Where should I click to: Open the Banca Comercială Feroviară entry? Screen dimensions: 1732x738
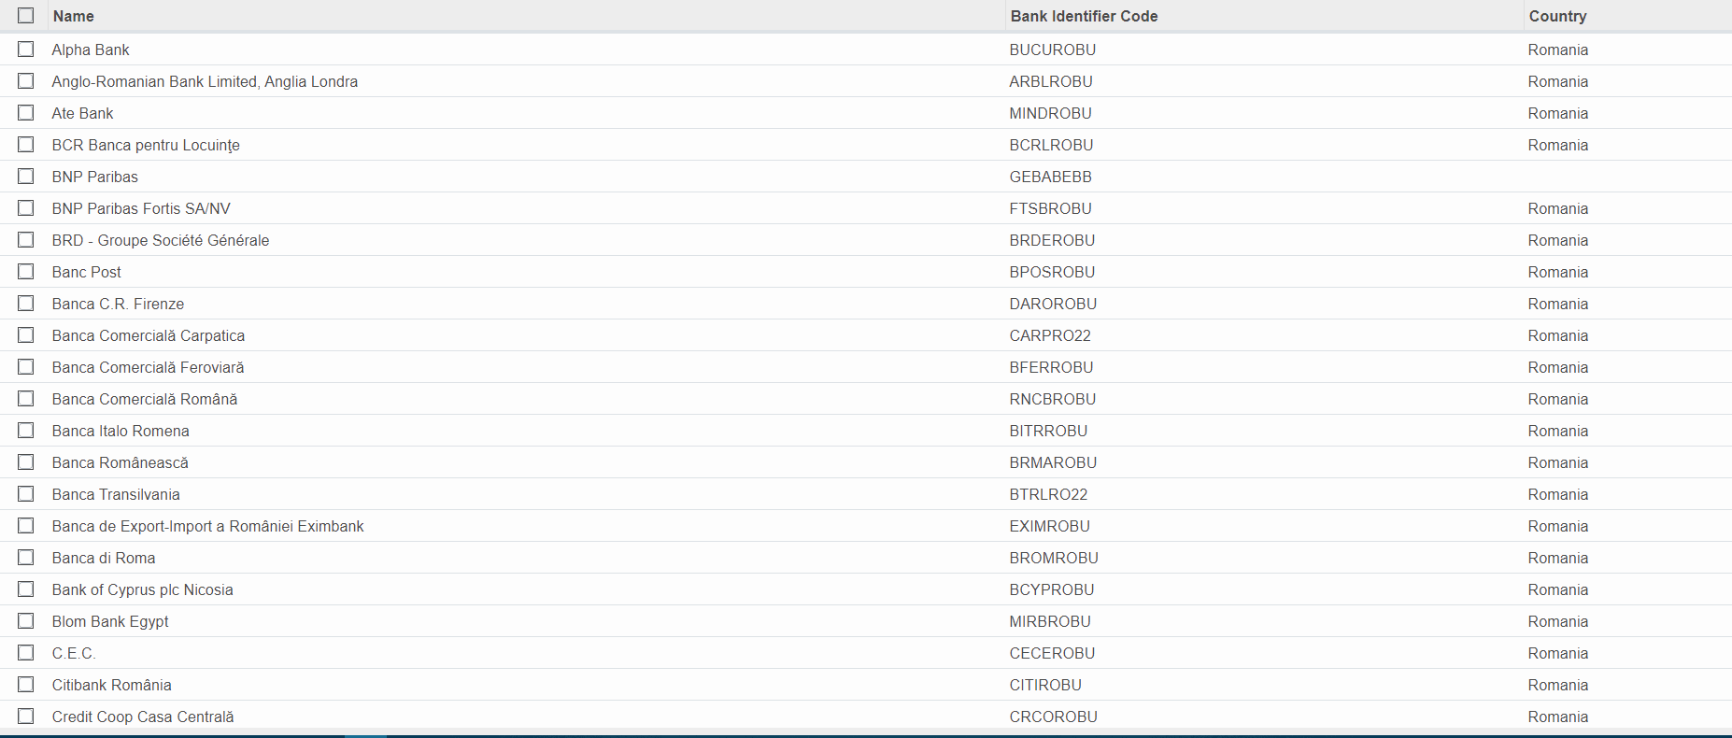(x=148, y=367)
